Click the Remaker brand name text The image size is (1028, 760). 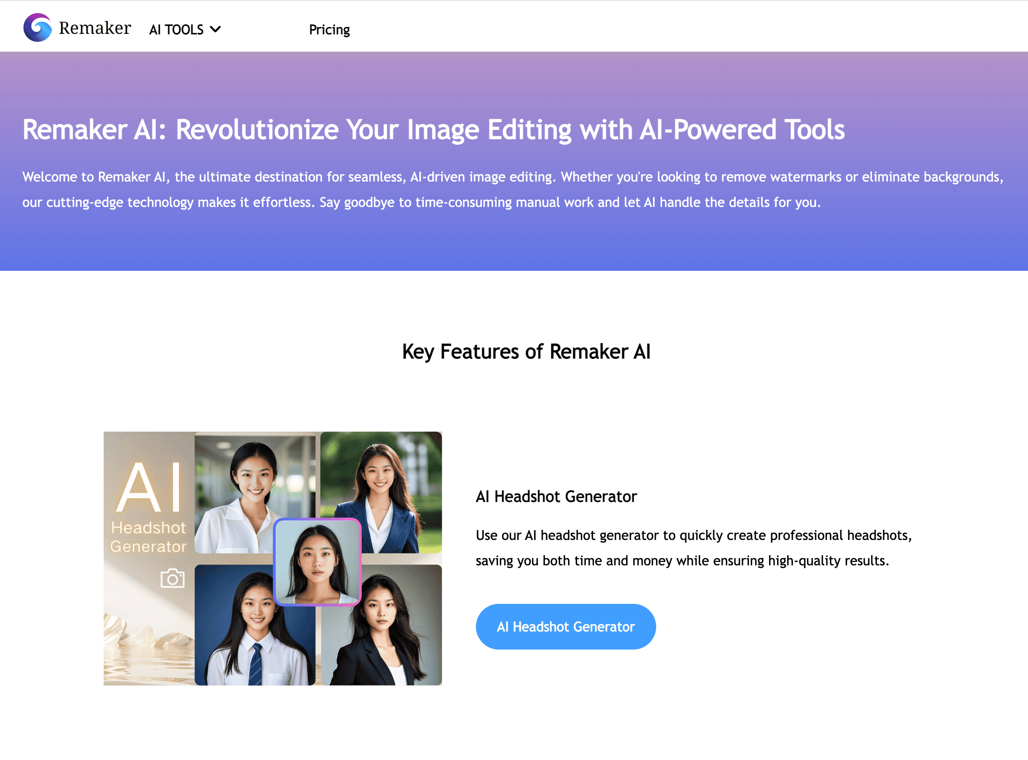click(95, 28)
